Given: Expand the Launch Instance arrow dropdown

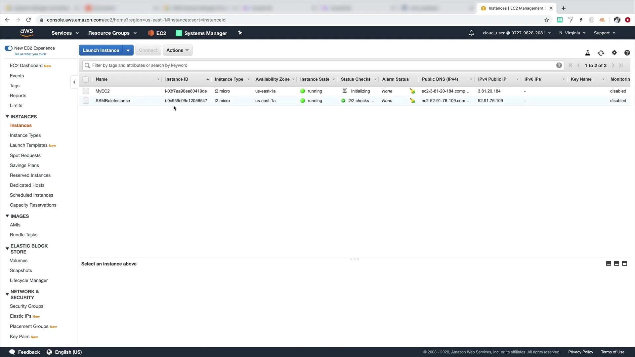Looking at the screenshot, I should click(128, 50).
